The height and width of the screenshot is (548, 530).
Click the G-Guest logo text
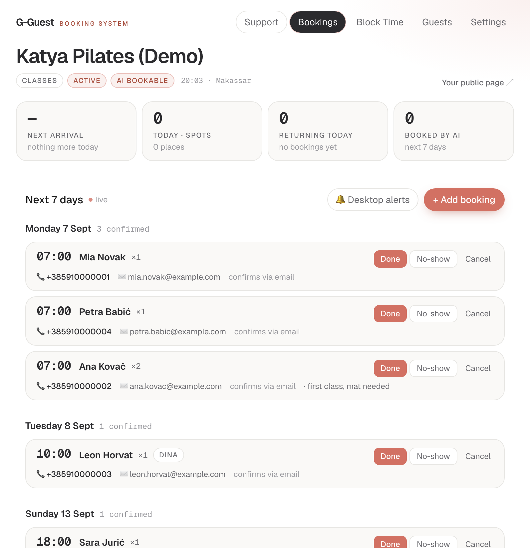pyautogui.click(x=35, y=22)
